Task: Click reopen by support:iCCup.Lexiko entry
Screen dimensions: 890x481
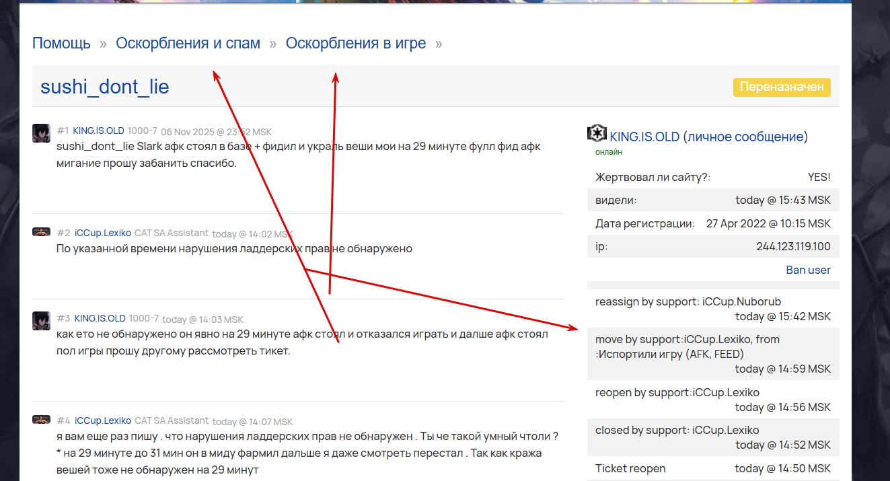Action: point(713,400)
